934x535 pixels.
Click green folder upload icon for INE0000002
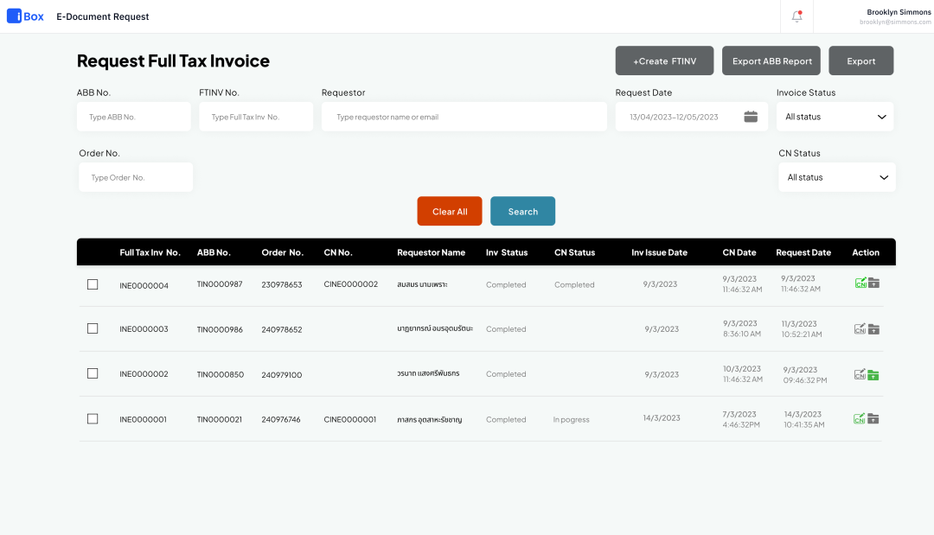874,373
